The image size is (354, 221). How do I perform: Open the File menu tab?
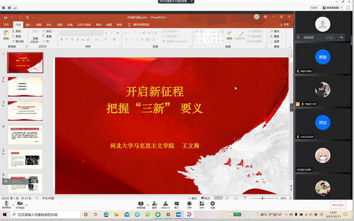pos(6,25)
